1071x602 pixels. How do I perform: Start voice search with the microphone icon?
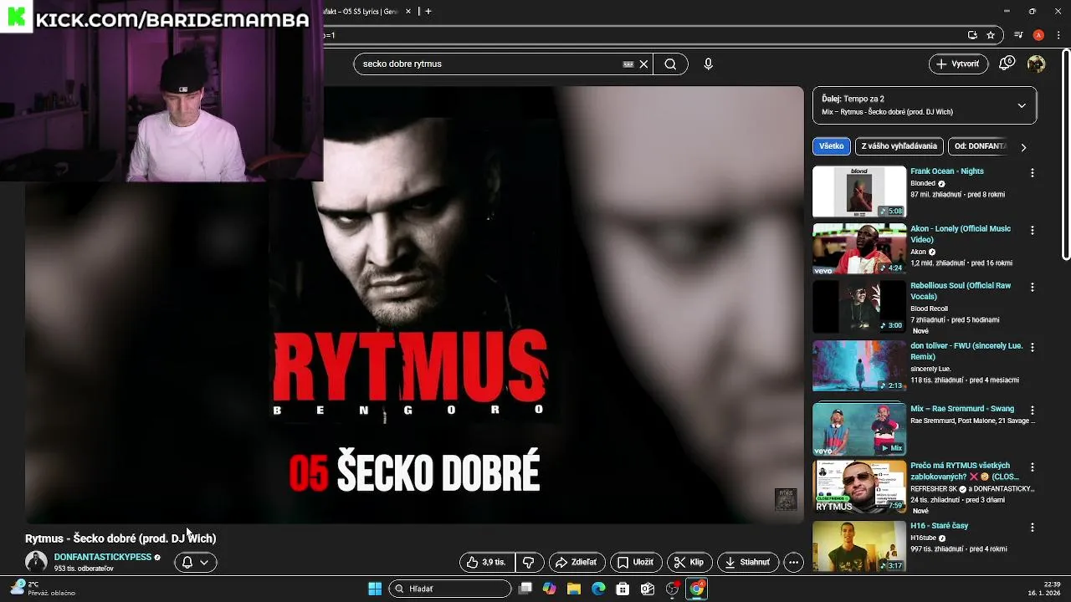pos(708,64)
